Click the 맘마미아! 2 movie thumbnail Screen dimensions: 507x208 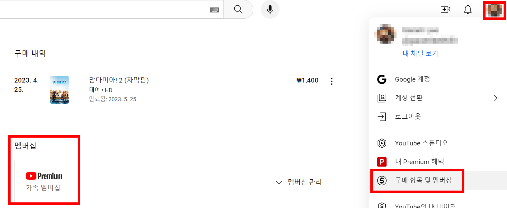(x=59, y=90)
